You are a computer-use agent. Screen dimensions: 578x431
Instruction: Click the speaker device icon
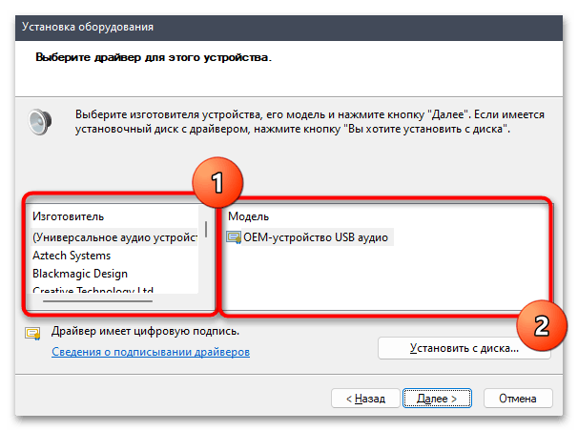[x=40, y=121]
